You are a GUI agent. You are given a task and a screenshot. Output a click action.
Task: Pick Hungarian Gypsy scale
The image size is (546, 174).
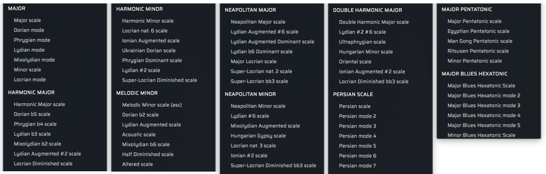tap(258, 136)
